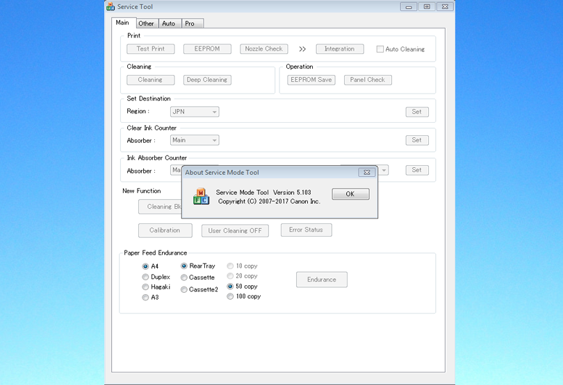Select the 10 copy radio button

point(230,266)
